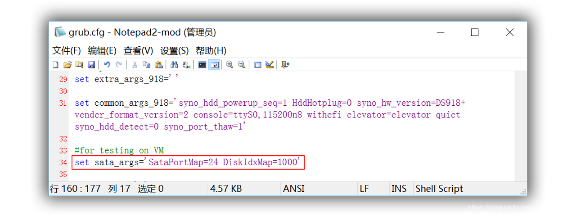Open the 查看(V) menu
Image resolution: width=576 pixels, height=216 pixels.
(138, 50)
